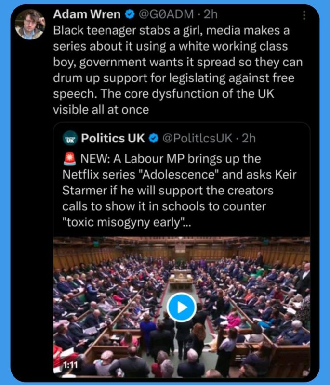Open Adam Wren's profile picture

[x=30, y=24]
